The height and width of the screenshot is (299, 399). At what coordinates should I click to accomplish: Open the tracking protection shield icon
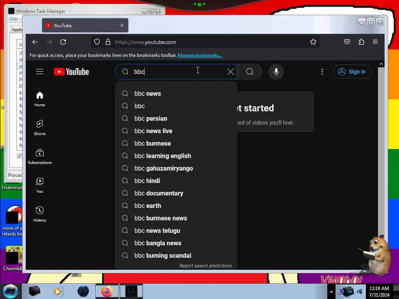[97, 42]
